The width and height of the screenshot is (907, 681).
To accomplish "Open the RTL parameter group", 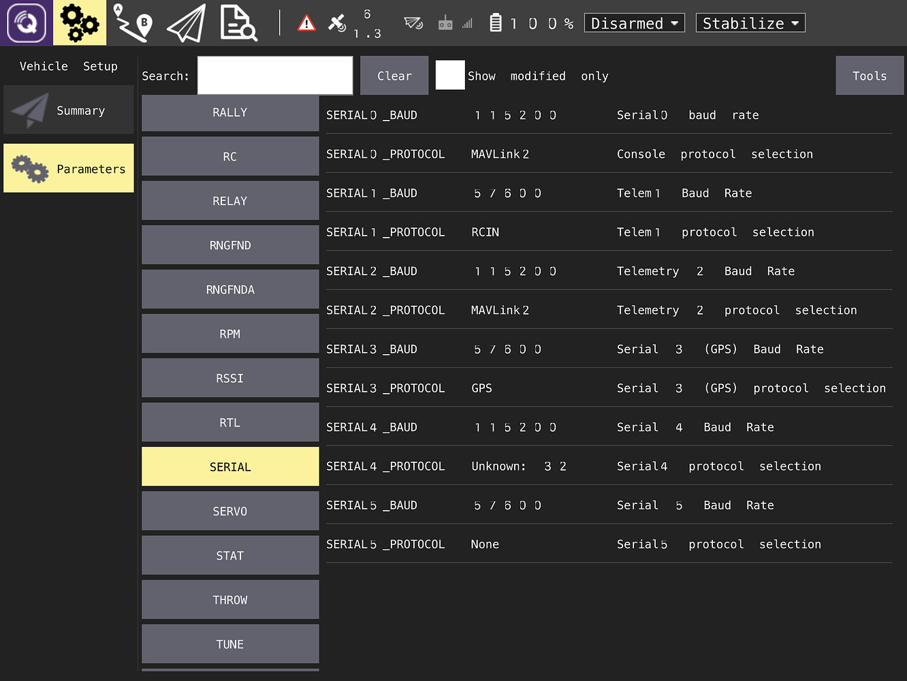I will pos(230,422).
